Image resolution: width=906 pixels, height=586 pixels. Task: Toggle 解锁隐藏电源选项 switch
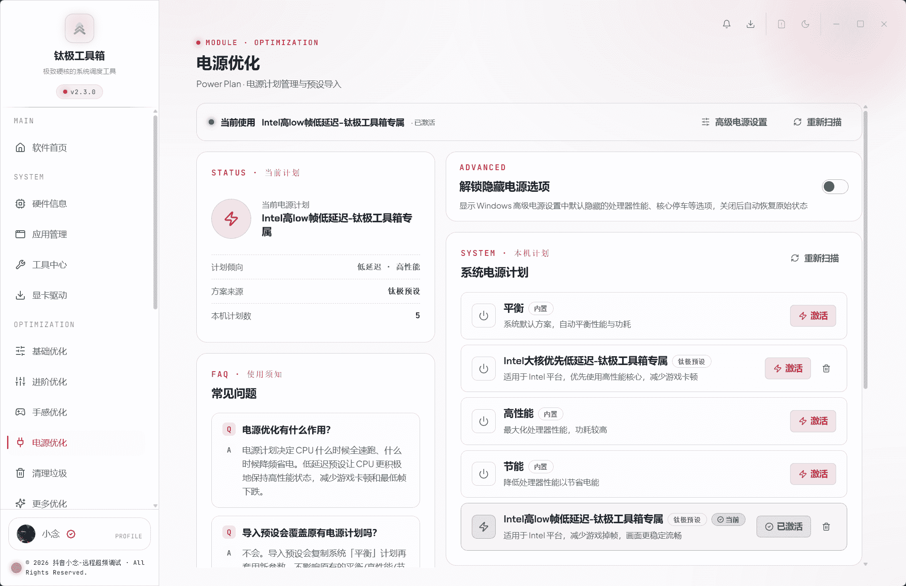835,187
